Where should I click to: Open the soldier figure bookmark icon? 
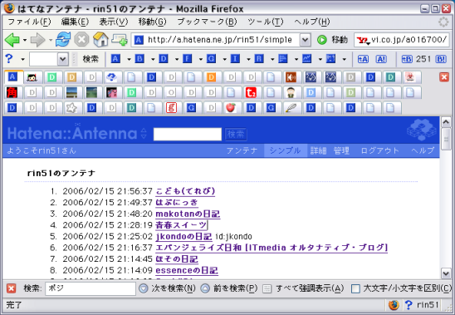point(291,93)
